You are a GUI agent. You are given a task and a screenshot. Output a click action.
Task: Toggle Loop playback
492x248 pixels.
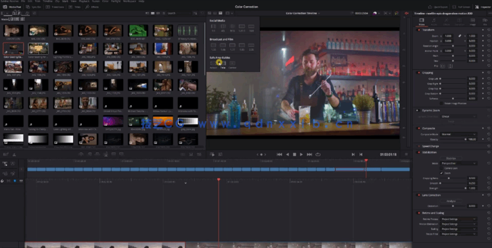pos(318,154)
